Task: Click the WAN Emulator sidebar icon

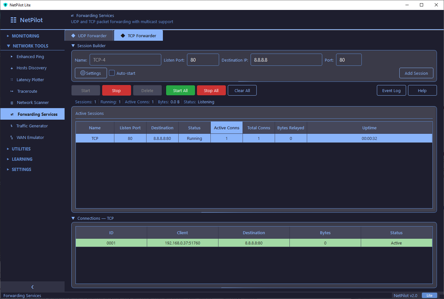Action: point(12,138)
